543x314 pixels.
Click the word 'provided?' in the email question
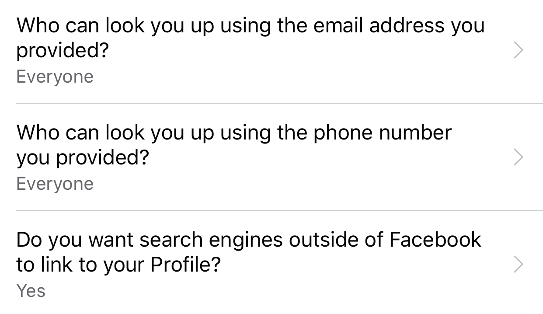pyautogui.click(x=62, y=52)
